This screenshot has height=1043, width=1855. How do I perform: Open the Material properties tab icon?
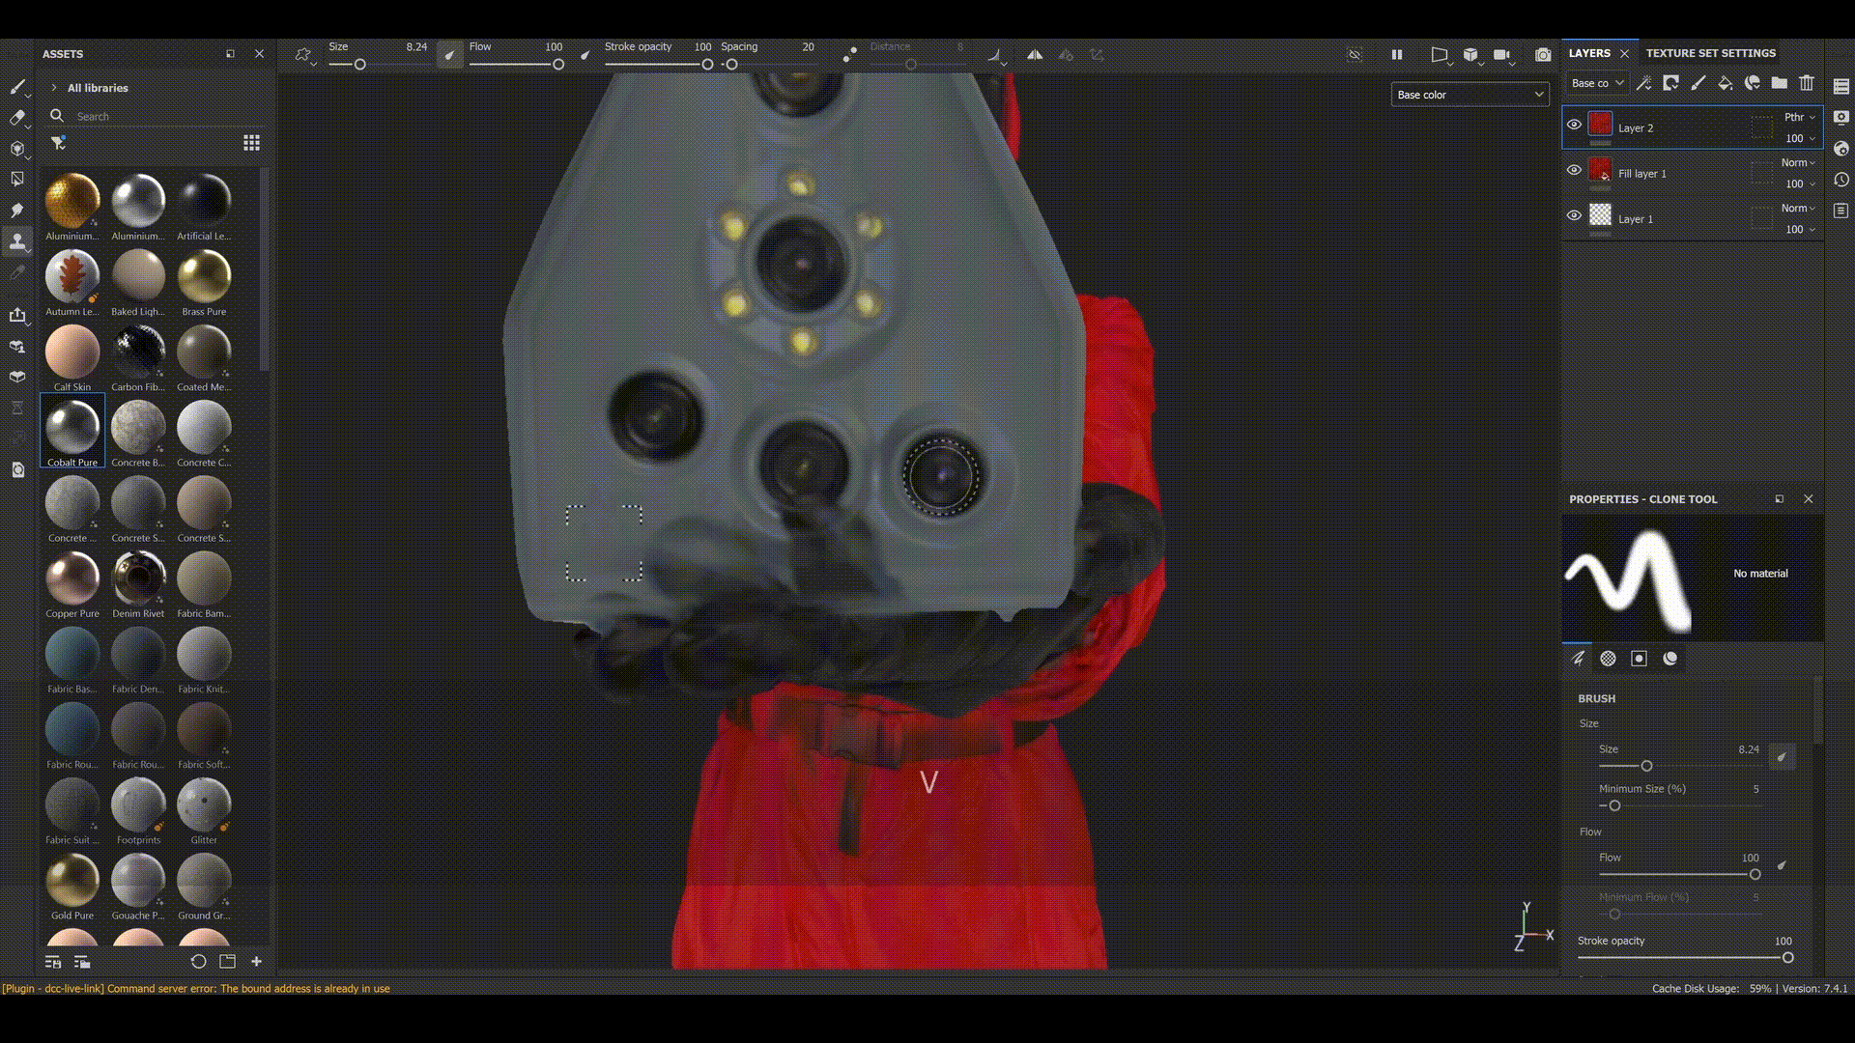point(1670,659)
